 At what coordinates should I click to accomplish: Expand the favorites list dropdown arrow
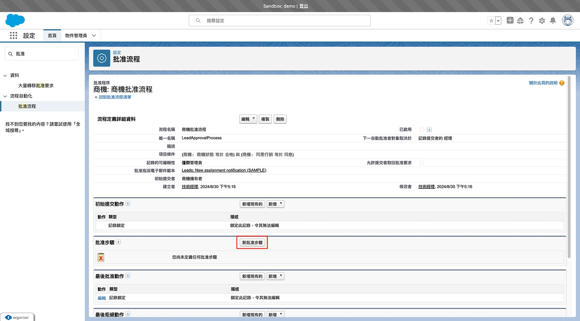(498, 21)
